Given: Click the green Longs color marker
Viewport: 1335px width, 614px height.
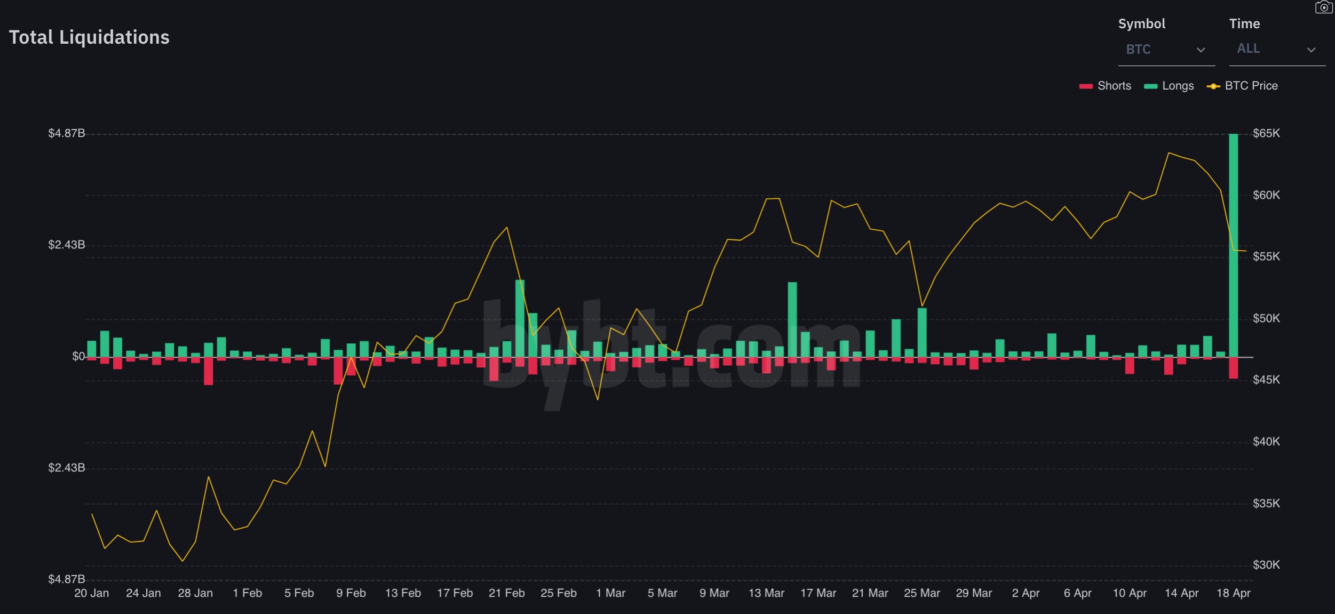Looking at the screenshot, I should pos(1150,86).
